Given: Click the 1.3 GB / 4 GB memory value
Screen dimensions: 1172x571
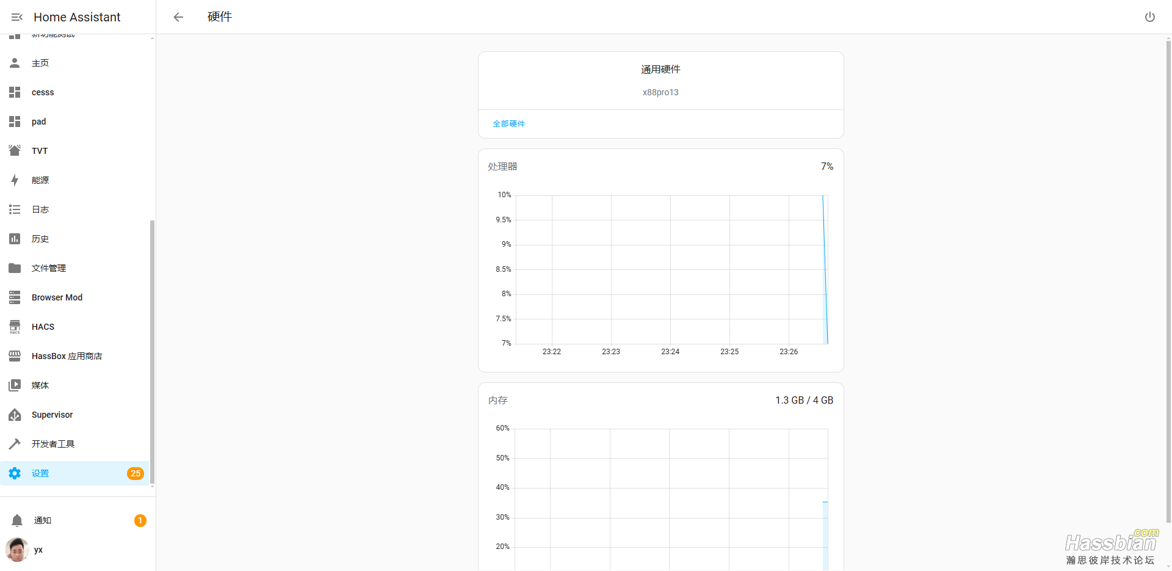Looking at the screenshot, I should click(804, 400).
